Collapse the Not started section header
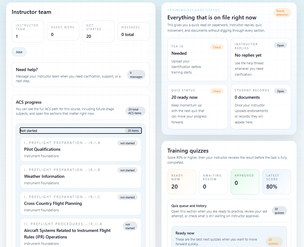The image size is (304, 247). click(x=81, y=130)
